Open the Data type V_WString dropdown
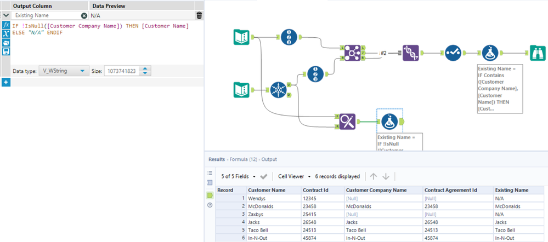The image size is (548, 242). 63,71
